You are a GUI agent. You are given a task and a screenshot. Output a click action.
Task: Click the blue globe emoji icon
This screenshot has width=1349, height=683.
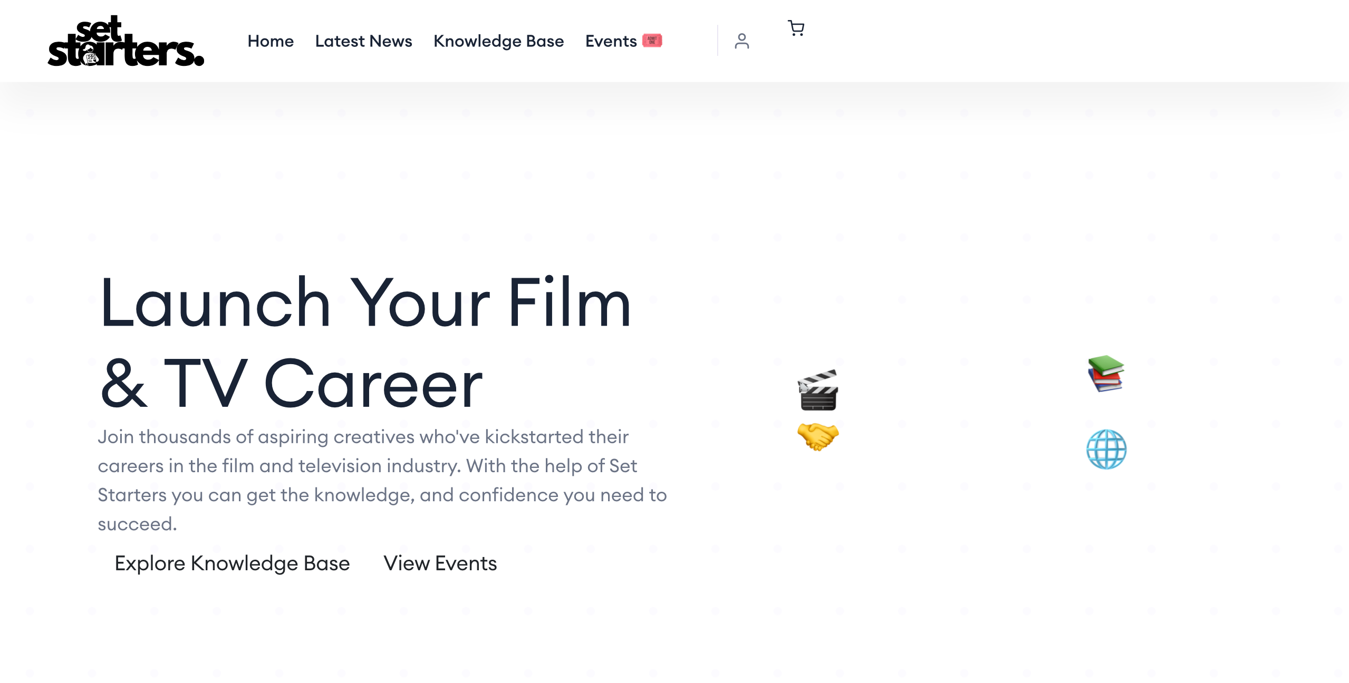1106,450
